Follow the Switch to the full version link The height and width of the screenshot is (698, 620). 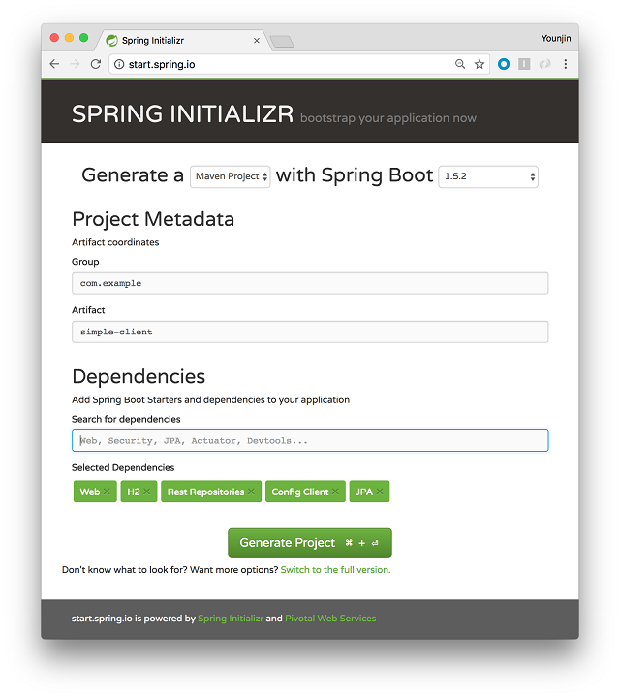[x=335, y=570]
